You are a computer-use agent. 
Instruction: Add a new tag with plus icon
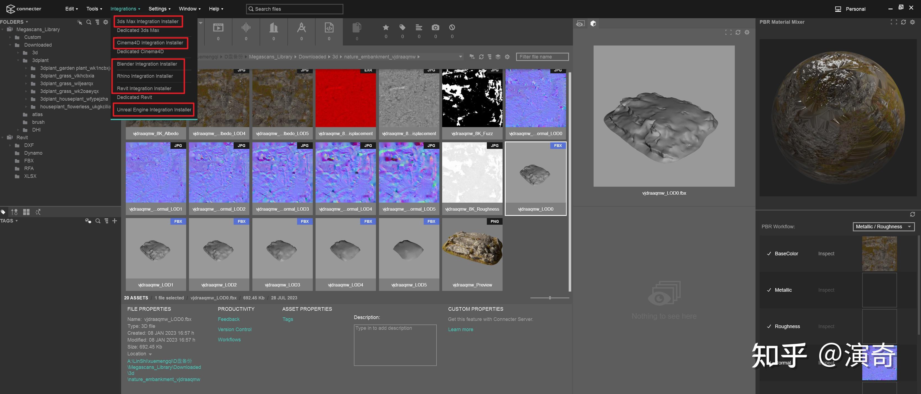(115, 221)
